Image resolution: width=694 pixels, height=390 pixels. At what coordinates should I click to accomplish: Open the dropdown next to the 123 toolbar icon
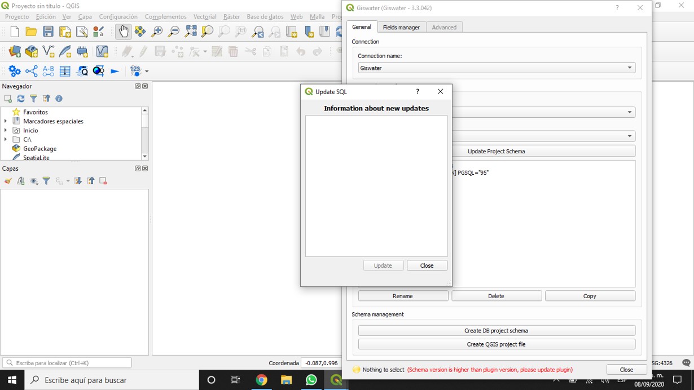[x=146, y=71]
